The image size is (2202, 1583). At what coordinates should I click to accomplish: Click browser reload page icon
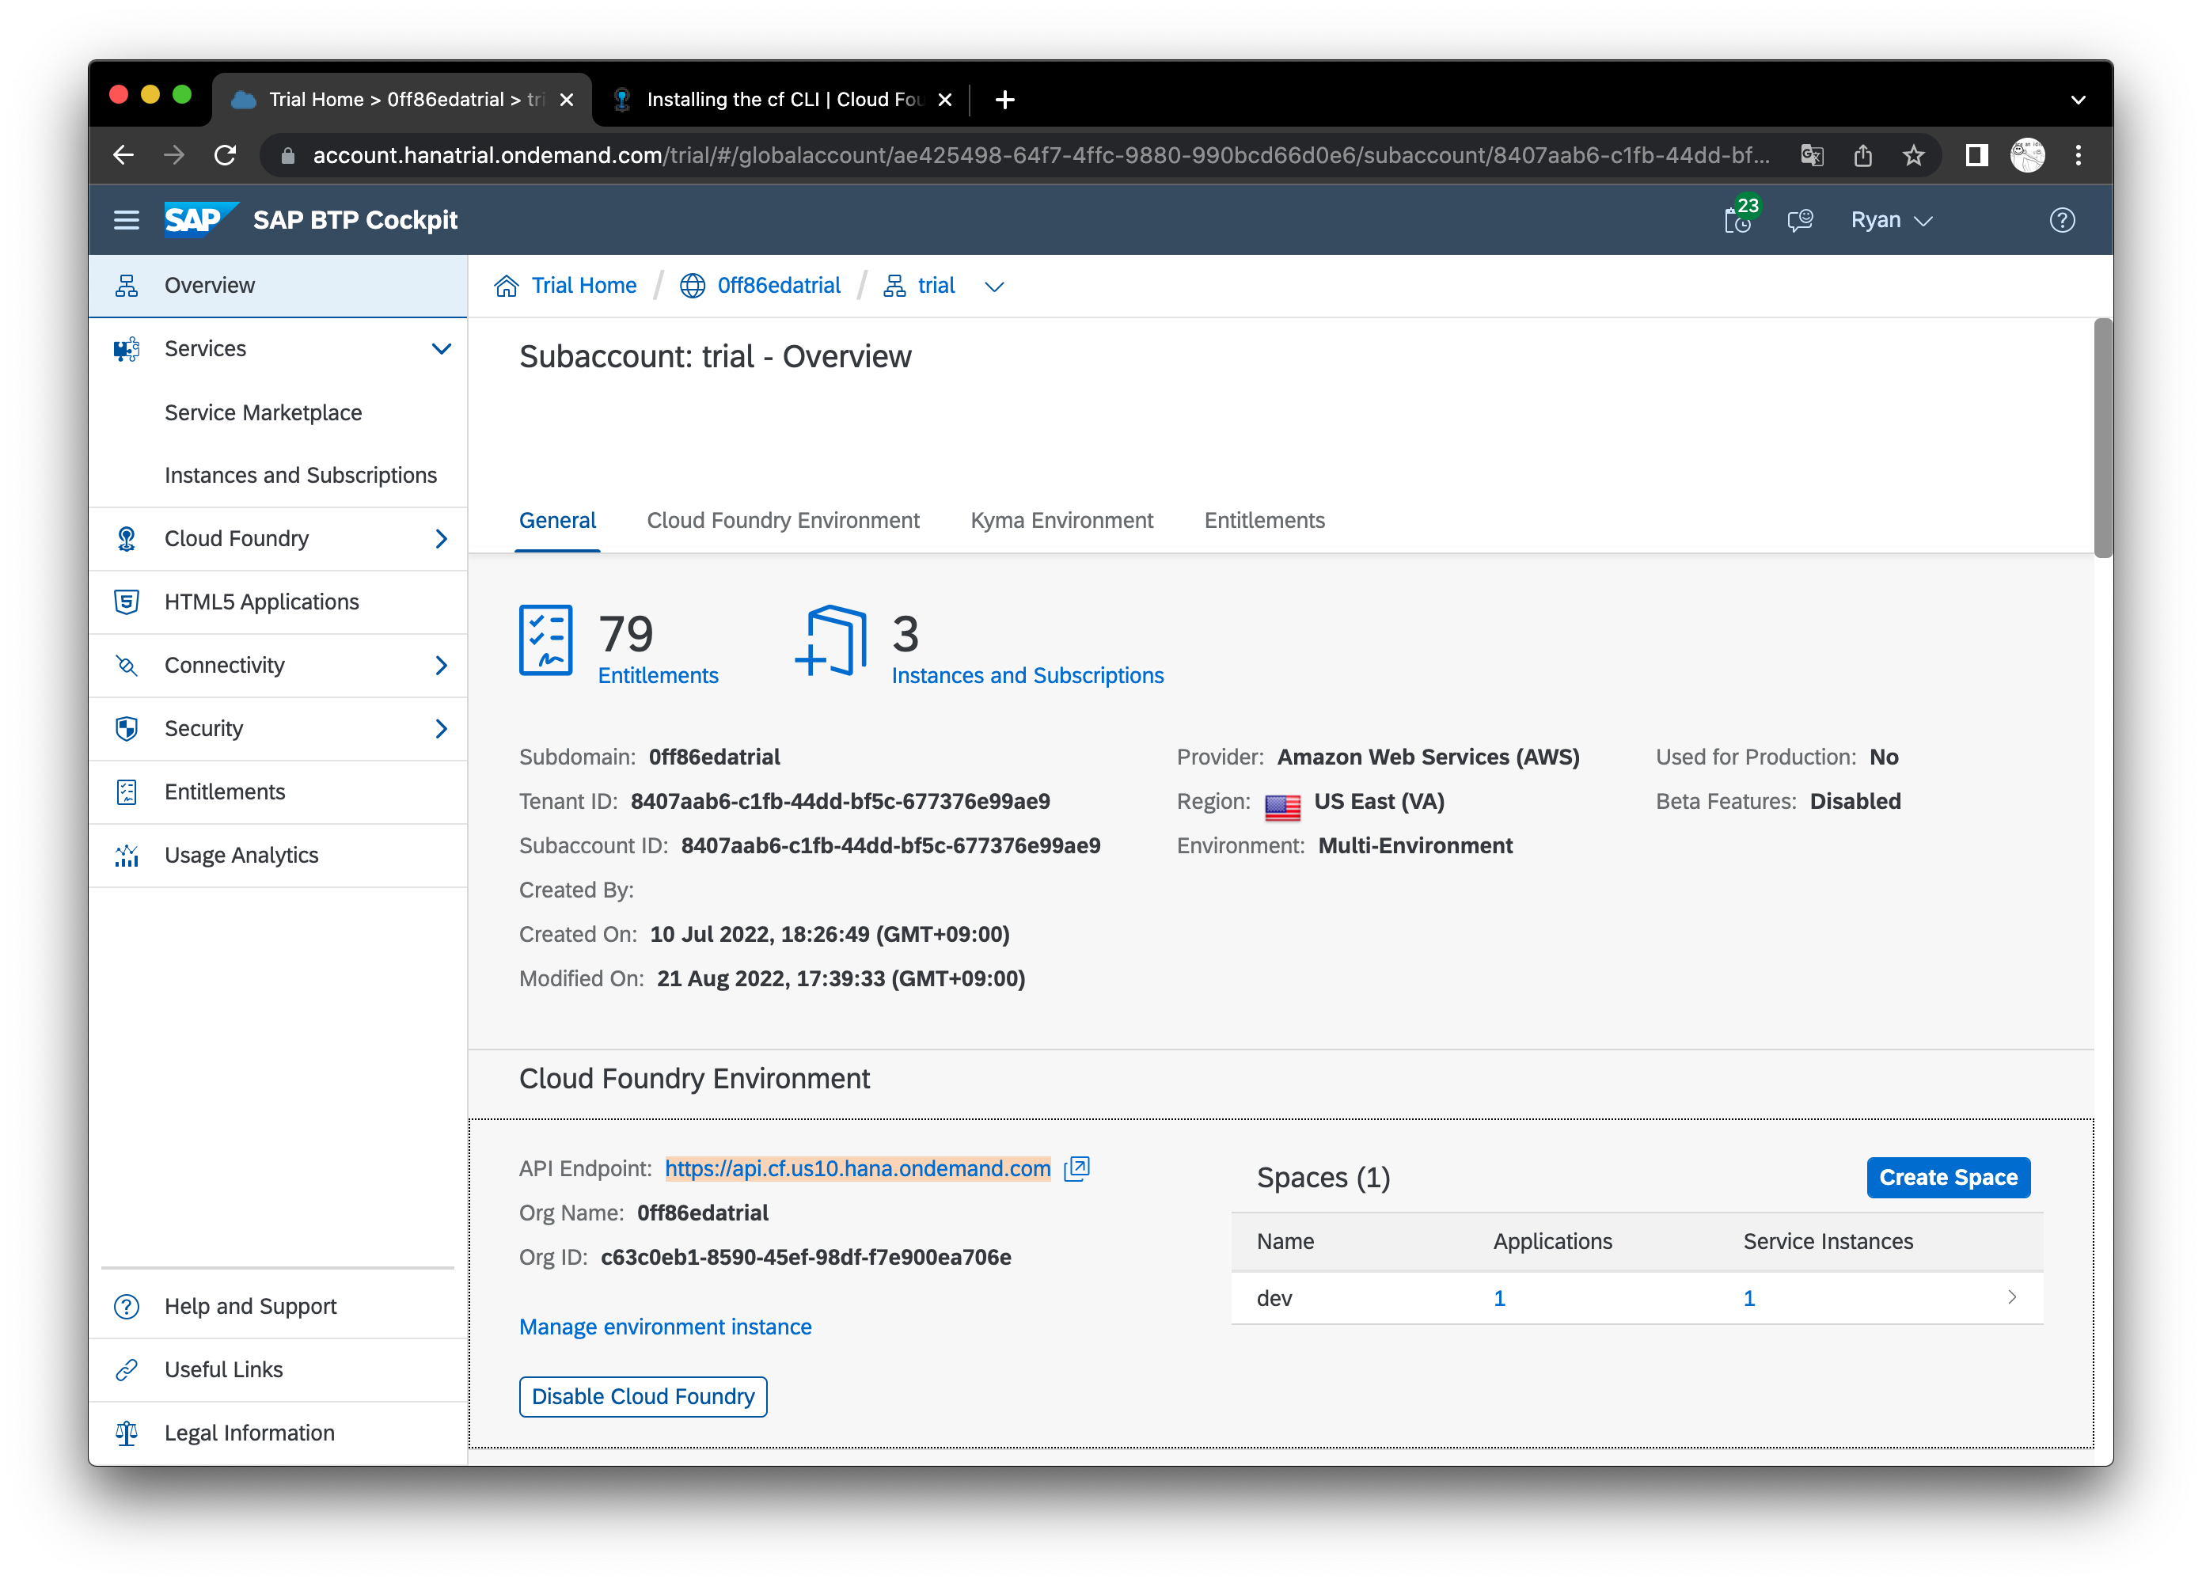coord(226,155)
